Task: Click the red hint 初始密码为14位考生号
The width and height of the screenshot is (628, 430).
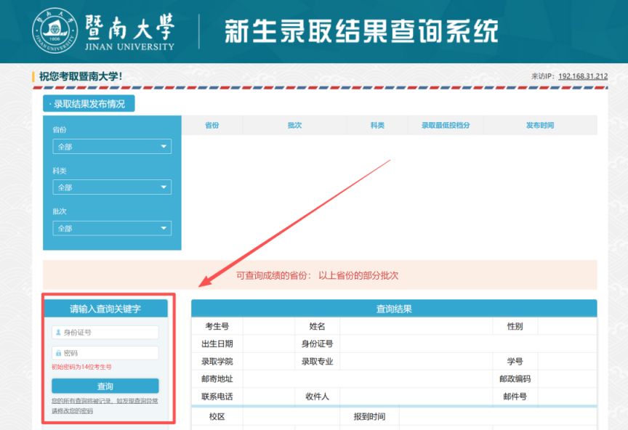Action: (x=81, y=367)
